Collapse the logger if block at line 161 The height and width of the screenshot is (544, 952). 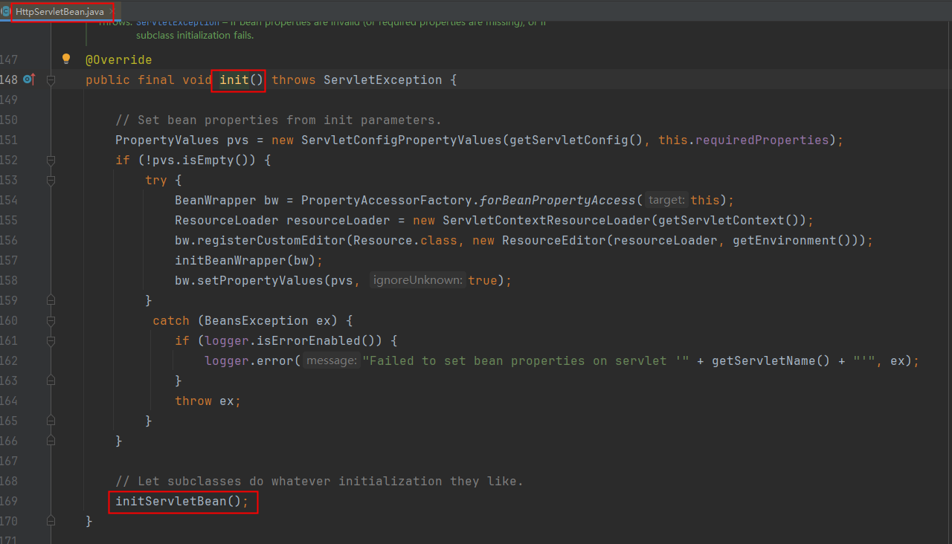pos(51,340)
